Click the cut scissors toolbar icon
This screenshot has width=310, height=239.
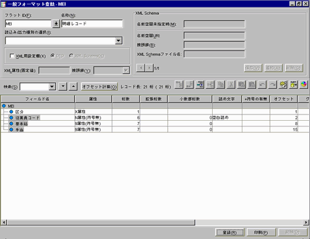pyautogui.click(x=231, y=85)
